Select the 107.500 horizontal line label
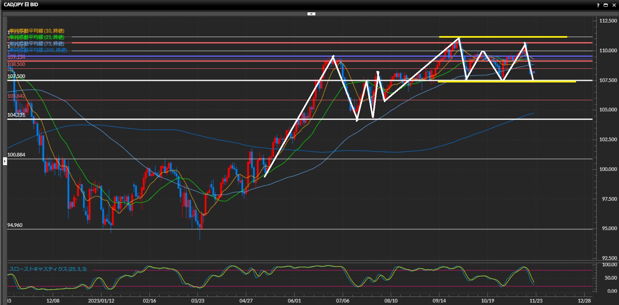Image resolution: width=619 pixels, height=305 pixels. [x=16, y=76]
